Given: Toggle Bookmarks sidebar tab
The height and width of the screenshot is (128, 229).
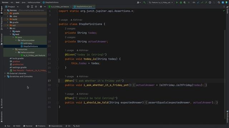Looking at the screenshot, I should click(x=1, y=117).
